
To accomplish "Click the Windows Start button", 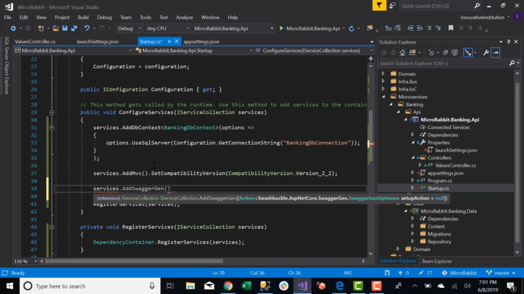I will 10,286.
